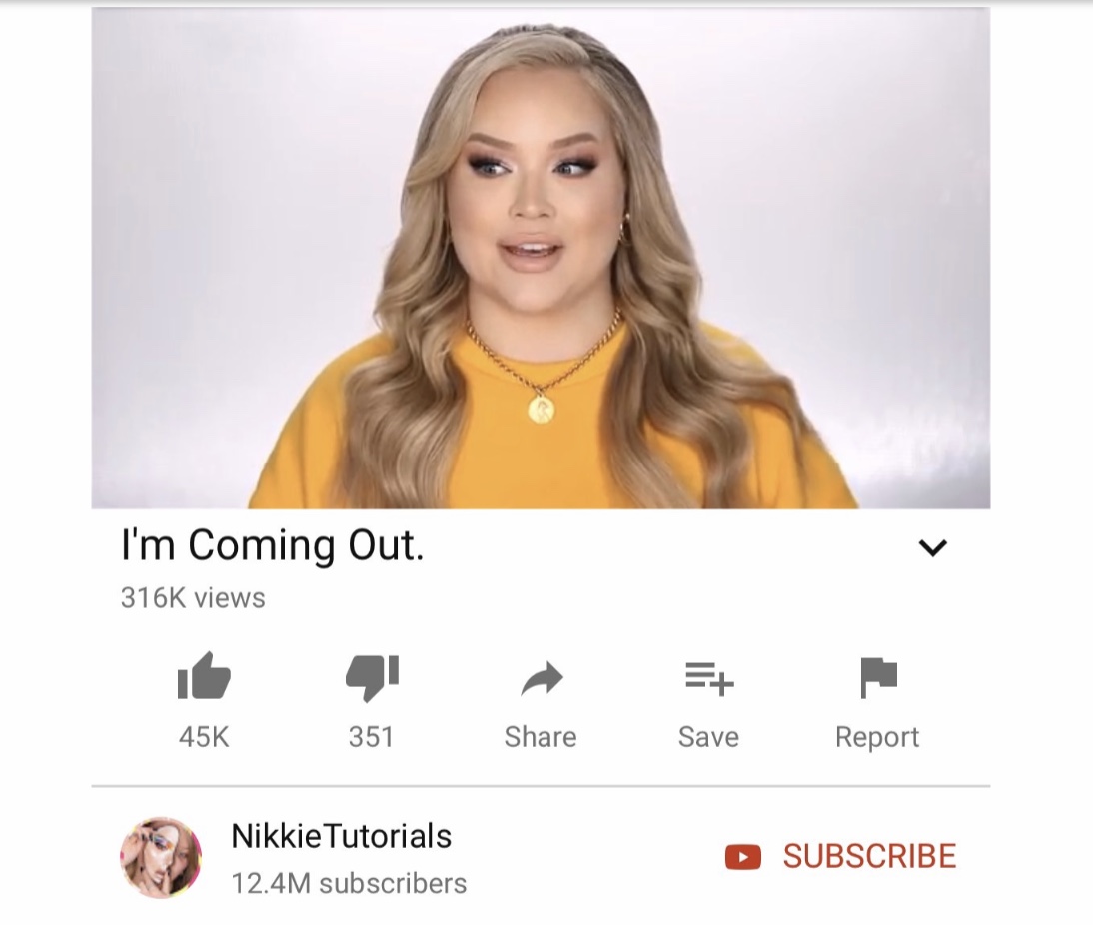Click the 351 dislike count
The height and width of the screenshot is (925, 1093).
371,737
